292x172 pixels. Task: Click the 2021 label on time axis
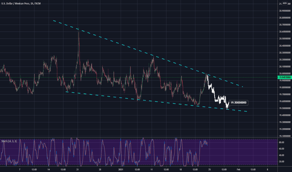click(x=121, y=169)
